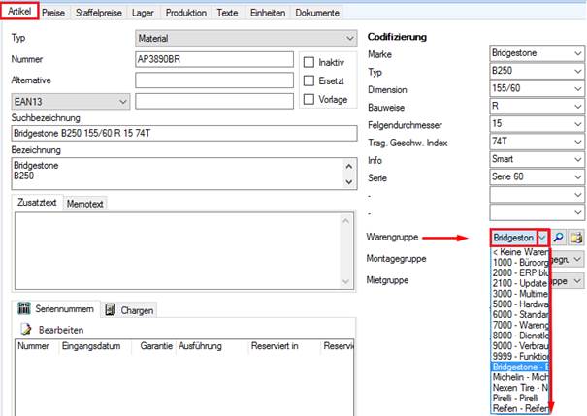Select Pirelli in the Warengruppe list
This screenshot has width=587, height=416.
click(x=520, y=398)
